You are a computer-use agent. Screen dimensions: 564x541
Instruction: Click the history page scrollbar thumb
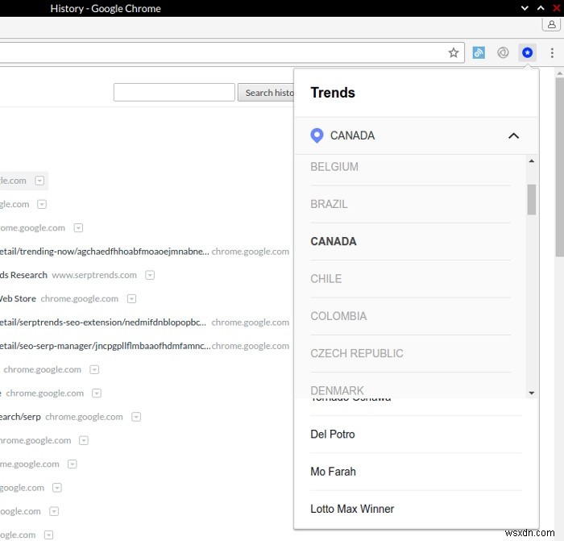(559, 167)
